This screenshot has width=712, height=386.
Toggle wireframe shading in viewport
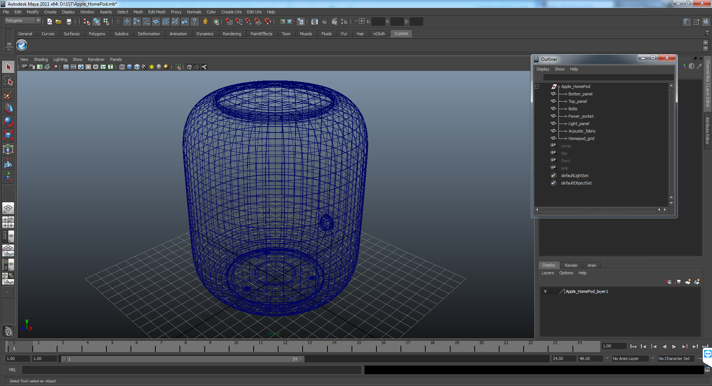122,67
